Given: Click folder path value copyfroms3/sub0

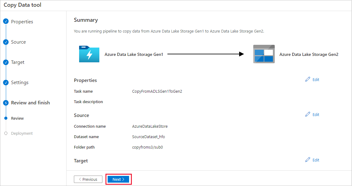Looking at the screenshot, I should pyautogui.click(x=147, y=147).
